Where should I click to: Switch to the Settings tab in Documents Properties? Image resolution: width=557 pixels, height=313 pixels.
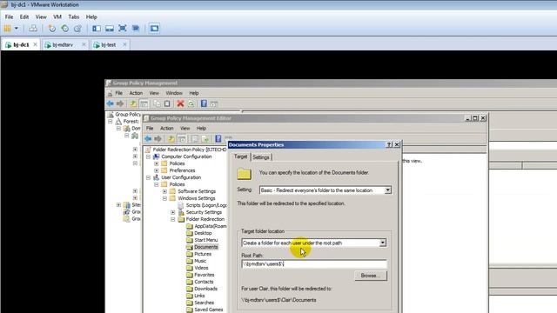click(261, 157)
